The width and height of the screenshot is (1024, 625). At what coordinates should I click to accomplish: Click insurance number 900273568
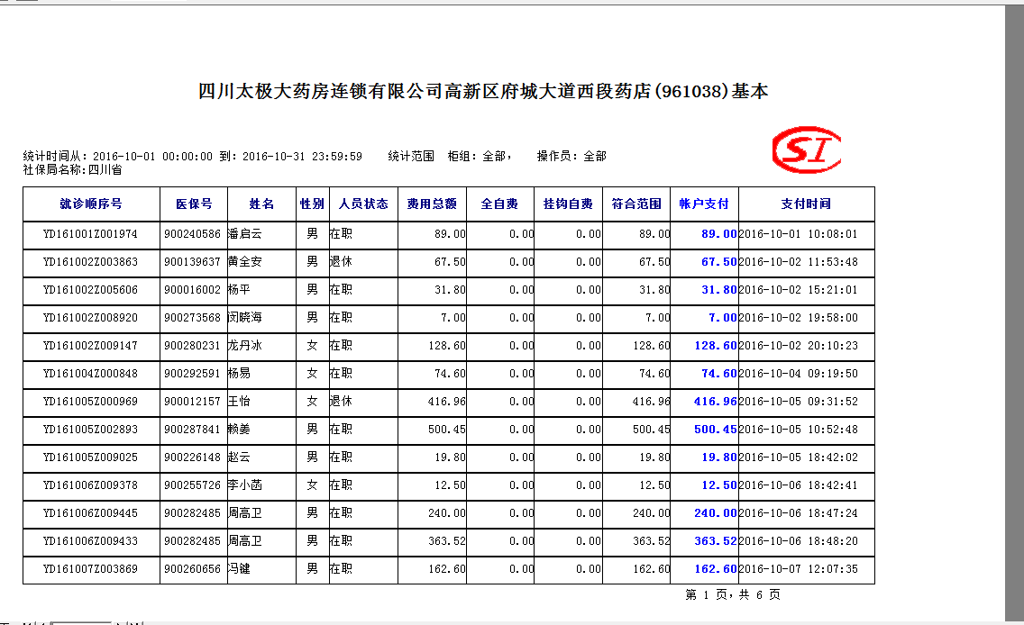point(193,318)
